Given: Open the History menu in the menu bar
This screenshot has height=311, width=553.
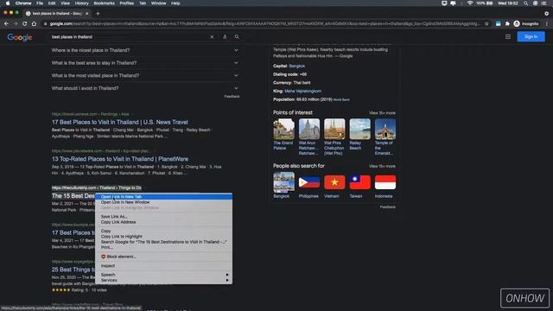Looking at the screenshot, I should [81, 3].
